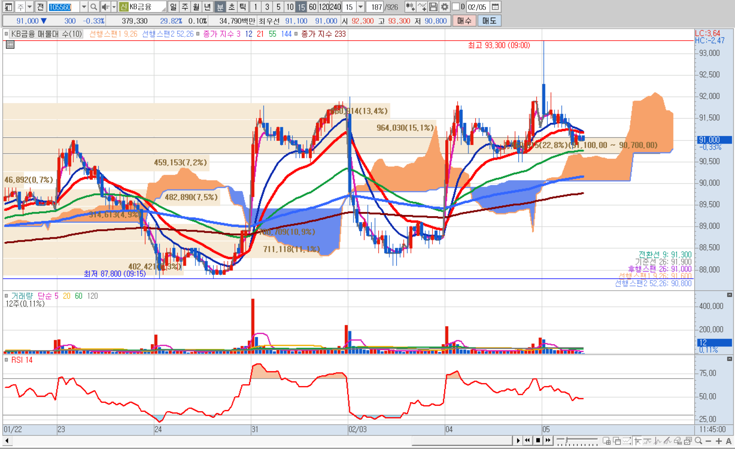The width and height of the screenshot is (735, 449).
Task: Click the data table icon on chart
Action: click(x=10, y=45)
